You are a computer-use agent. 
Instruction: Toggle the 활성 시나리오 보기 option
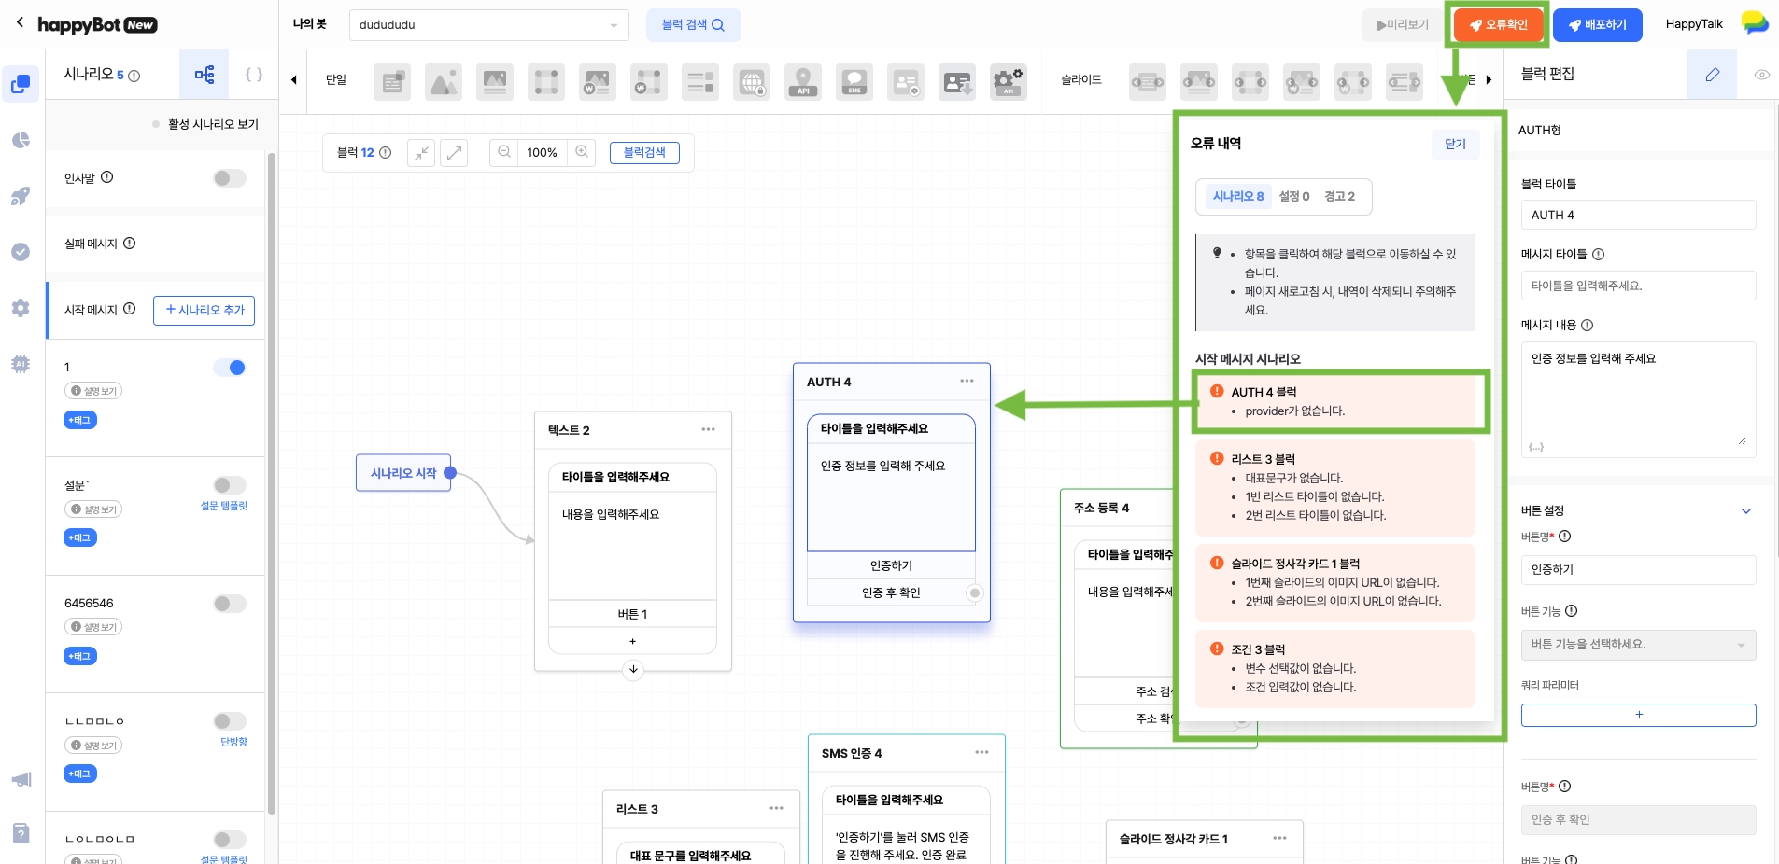[205, 124]
